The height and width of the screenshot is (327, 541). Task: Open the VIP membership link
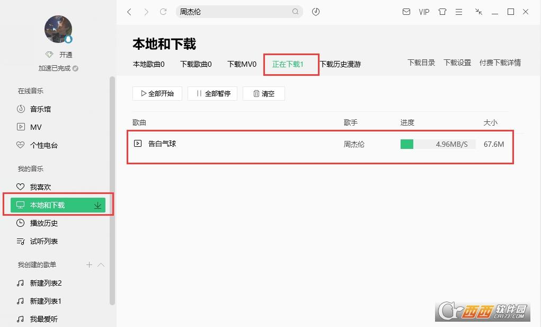tap(424, 12)
